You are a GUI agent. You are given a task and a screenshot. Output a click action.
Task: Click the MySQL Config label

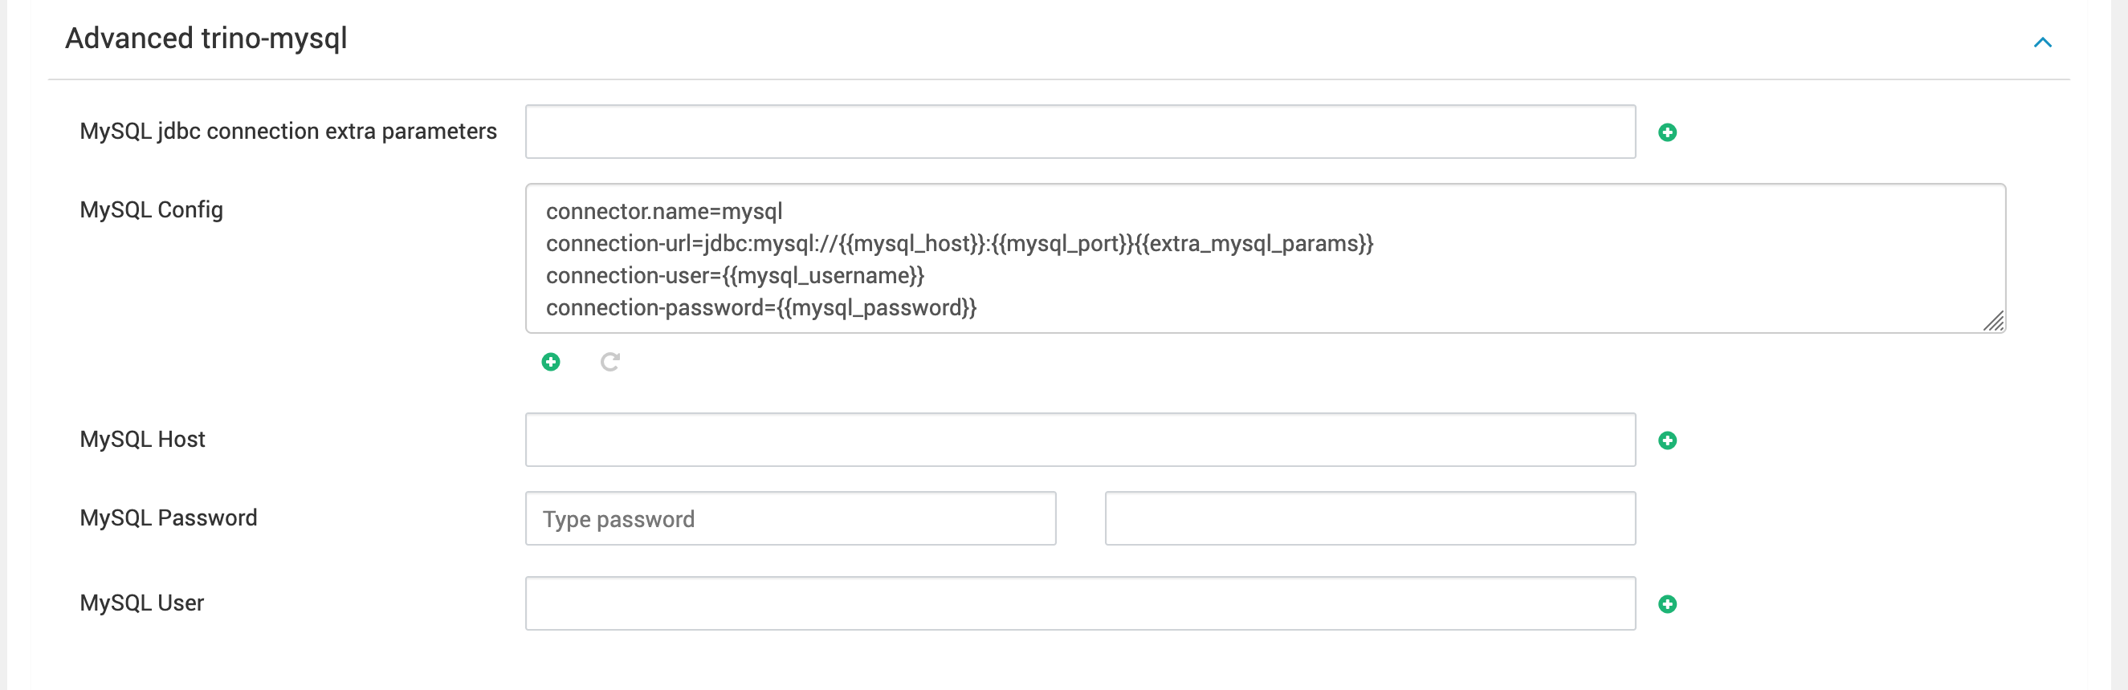click(x=151, y=209)
